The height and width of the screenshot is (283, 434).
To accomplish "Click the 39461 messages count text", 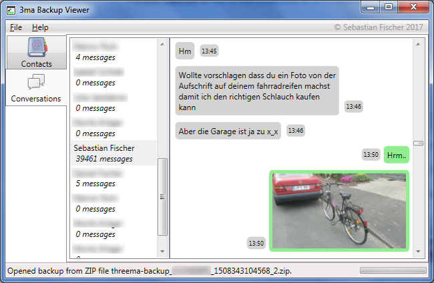I will click(x=104, y=159).
